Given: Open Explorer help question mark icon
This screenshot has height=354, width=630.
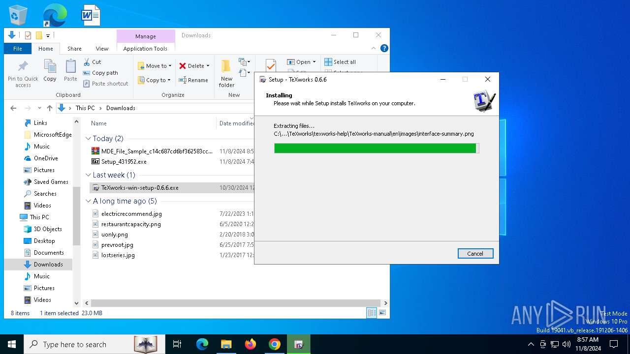Looking at the screenshot, I should click(384, 48).
